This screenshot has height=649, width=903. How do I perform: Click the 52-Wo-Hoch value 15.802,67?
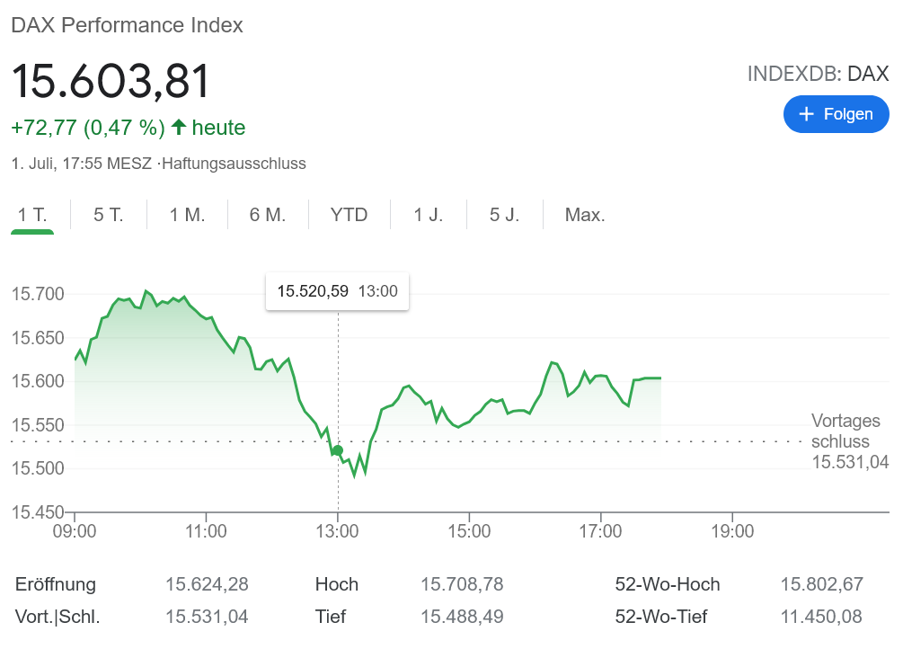pyautogui.click(x=821, y=584)
